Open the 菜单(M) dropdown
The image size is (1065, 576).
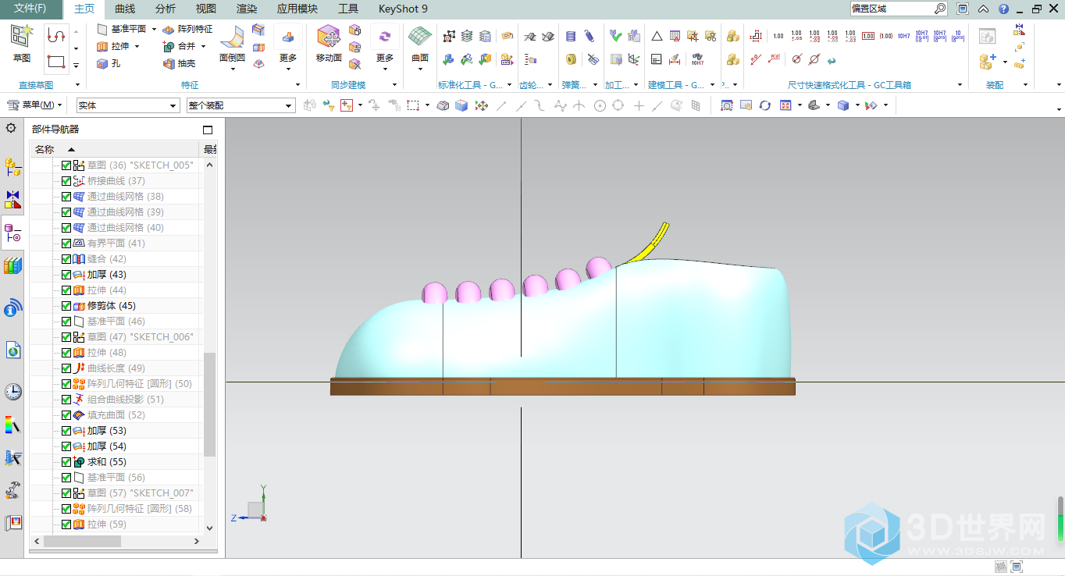coord(34,105)
